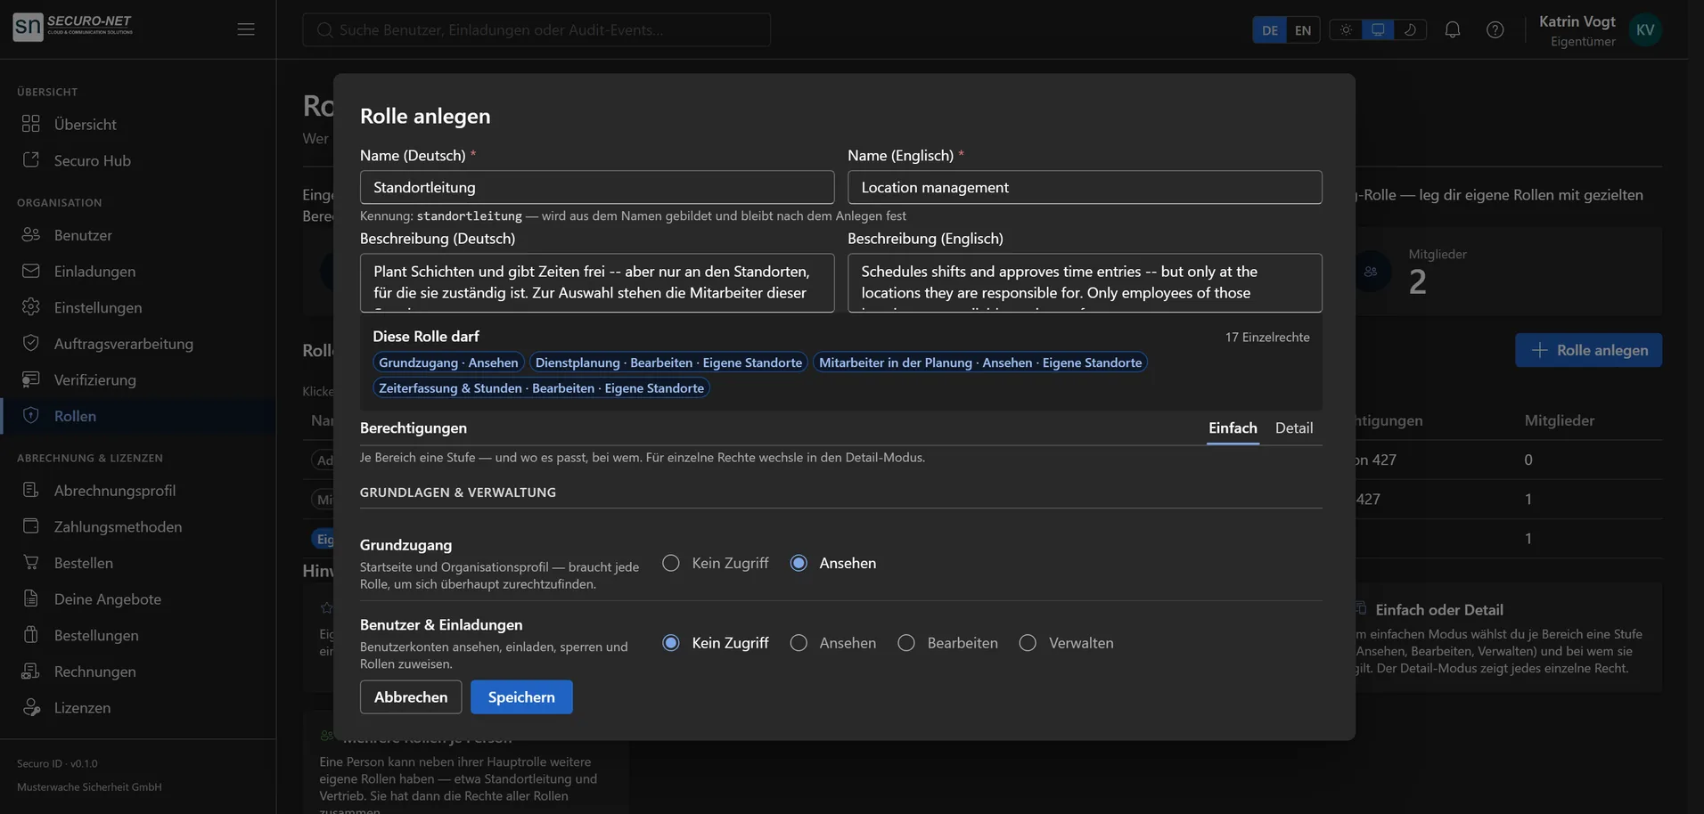Switch to the Detail tab
Screen dimensions: 1704x814
point(1294,428)
